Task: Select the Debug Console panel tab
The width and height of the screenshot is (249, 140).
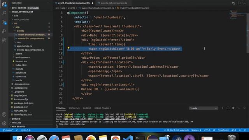Action: coord(103,108)
